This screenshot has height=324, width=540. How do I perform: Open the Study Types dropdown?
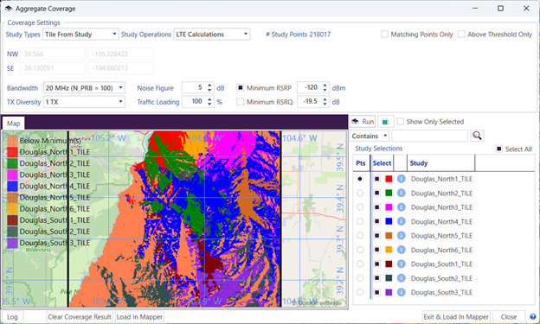[80, 35]
